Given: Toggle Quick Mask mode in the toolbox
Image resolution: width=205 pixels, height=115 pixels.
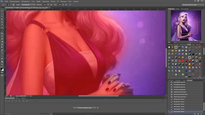Looking at the screenshot, I should tap(2, 73).
